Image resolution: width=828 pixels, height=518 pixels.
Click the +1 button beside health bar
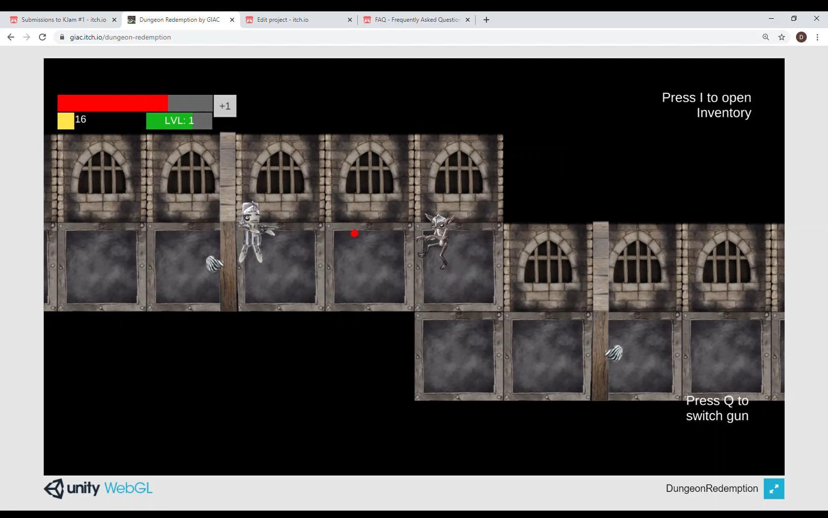click(225, 106)
